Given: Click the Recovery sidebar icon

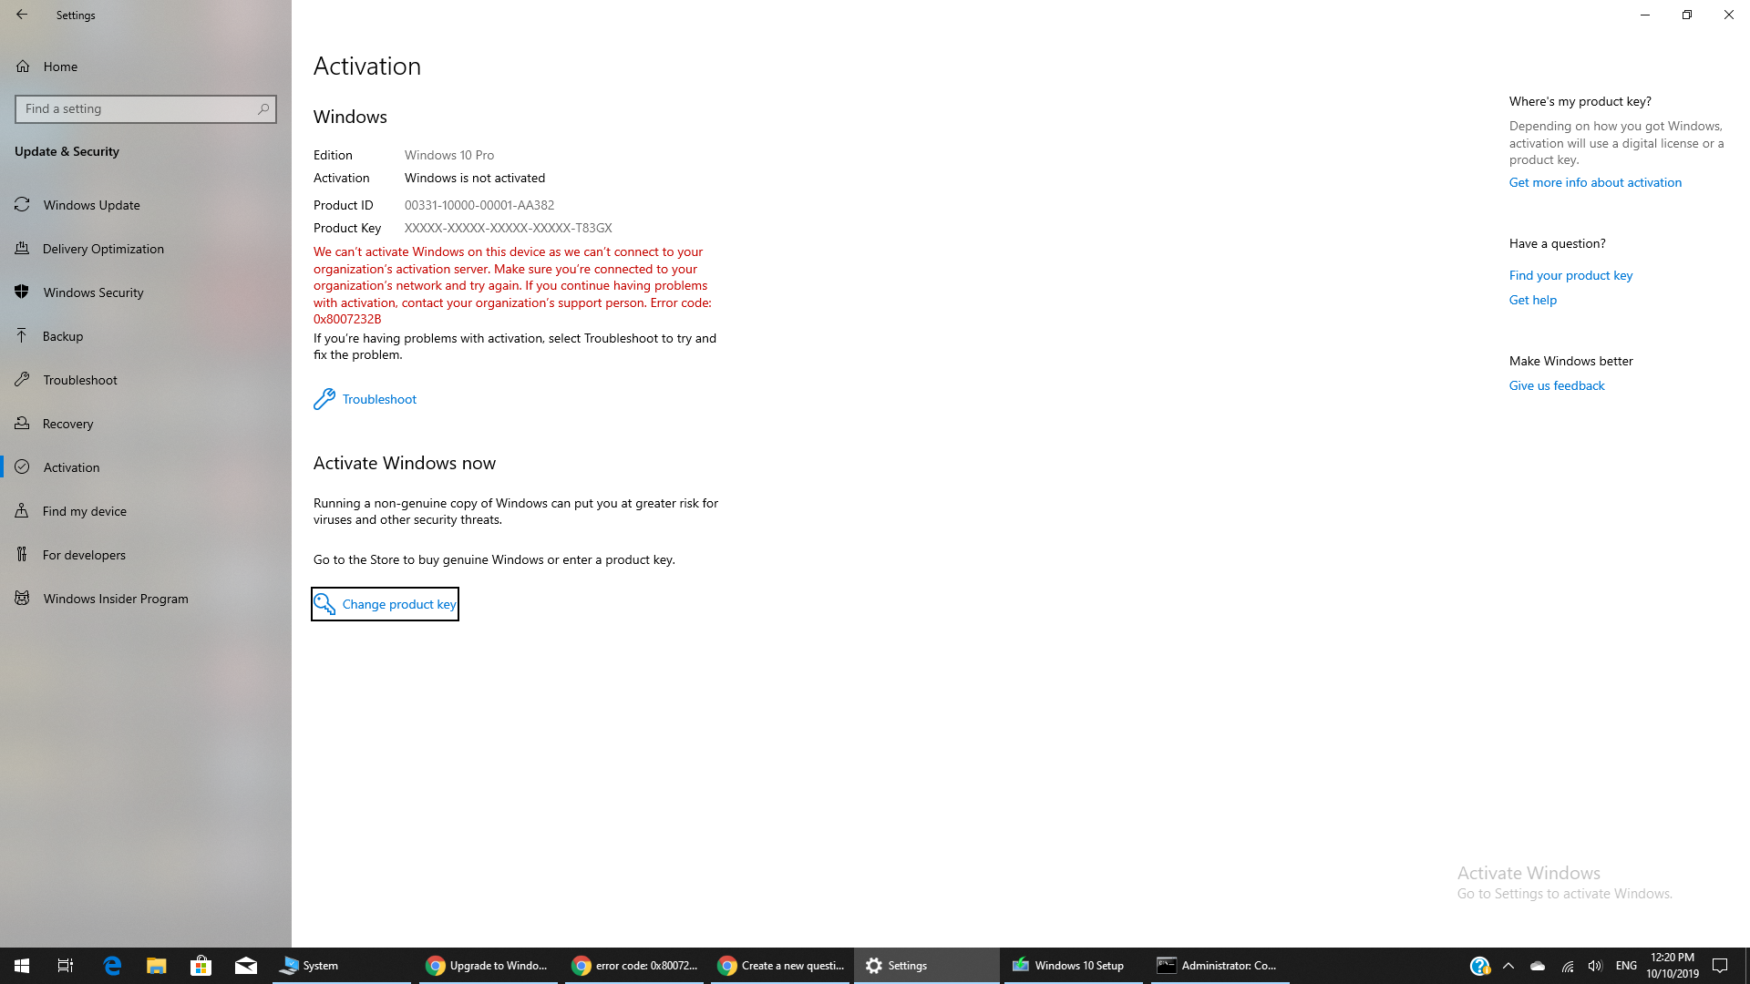Looking at the screenshot, I should (x=22, y=424).
